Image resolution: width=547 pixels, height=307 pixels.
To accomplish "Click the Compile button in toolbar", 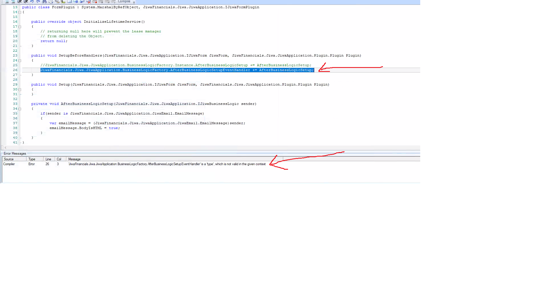I will (x=124, y=1).
